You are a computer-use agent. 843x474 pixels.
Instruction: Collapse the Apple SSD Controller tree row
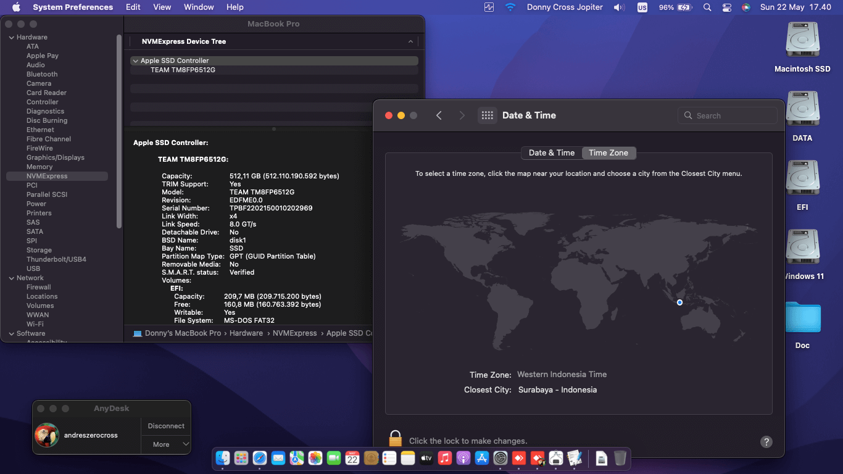click(135, 61)
